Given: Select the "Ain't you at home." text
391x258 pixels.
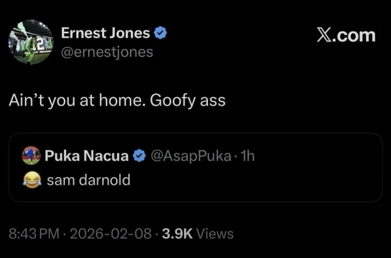Looking at the screenshot, I should pos(76,100).
